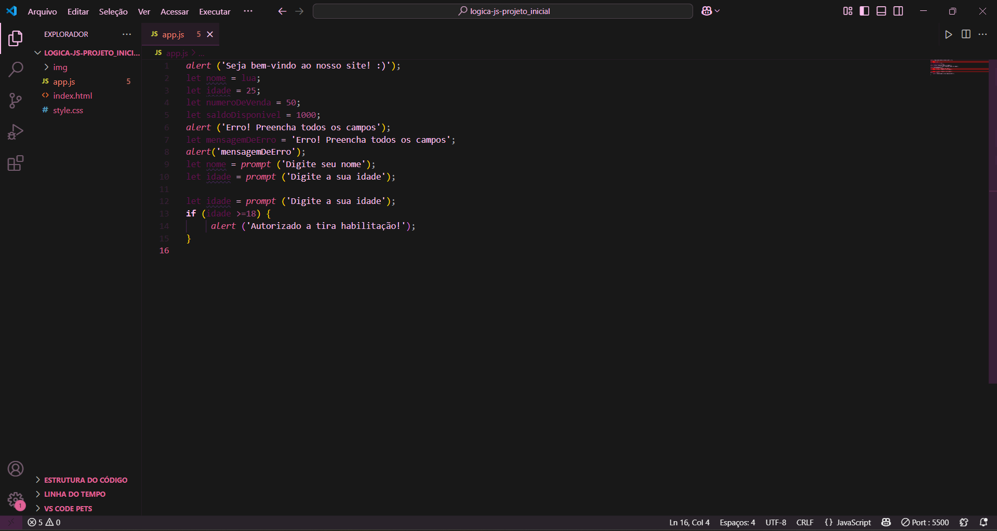Close the app.js tab
The width and height of the screenshot is (997, 531).
click(x=210, y=34)
